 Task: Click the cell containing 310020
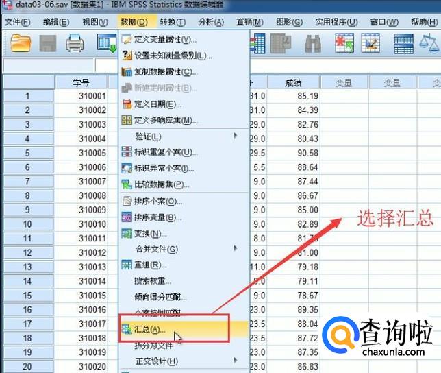point(81,366)
